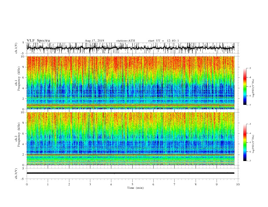Click the date 'Aug.17, 2018' label
Viewport: 268px width, 207px height.
tap(94, 41)
